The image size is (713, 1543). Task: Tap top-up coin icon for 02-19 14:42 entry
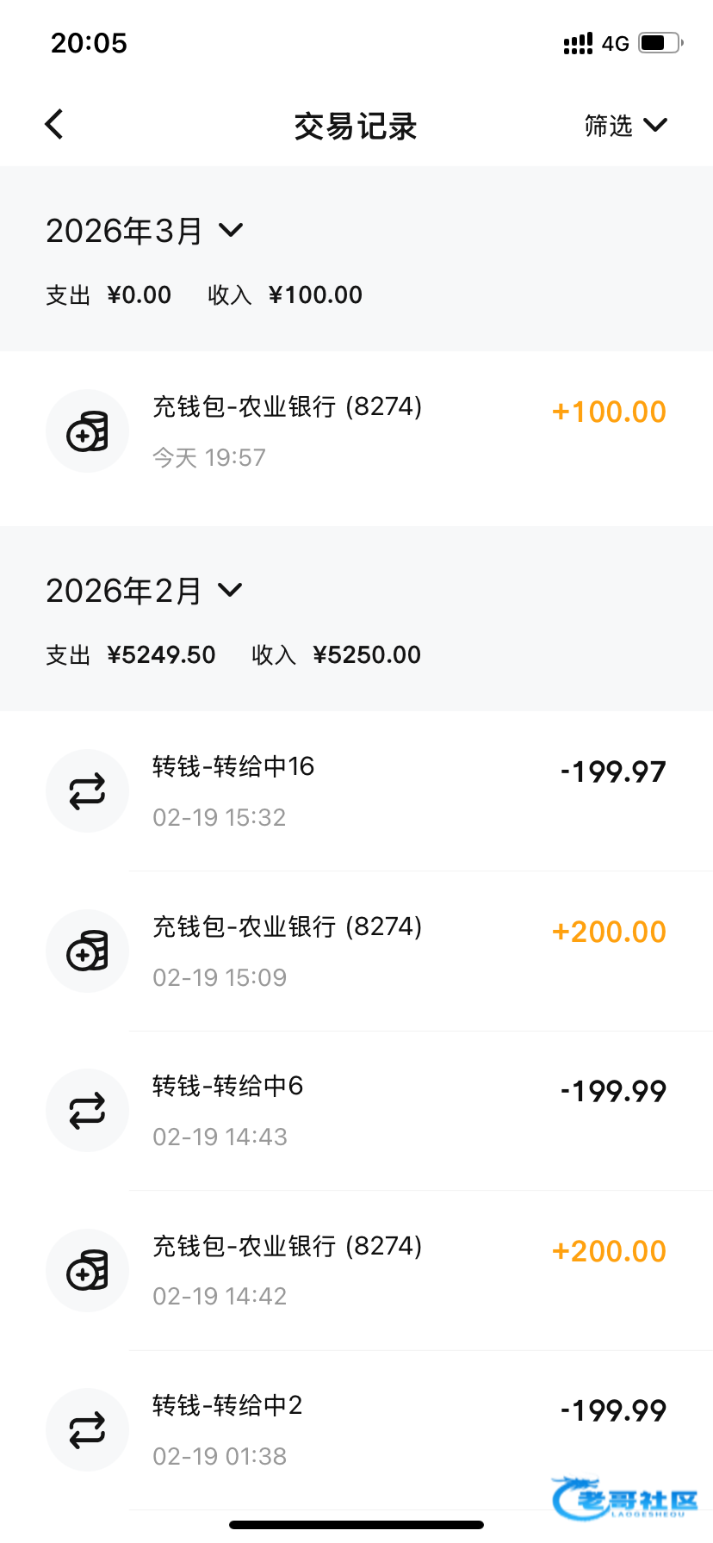point(87,1270)
